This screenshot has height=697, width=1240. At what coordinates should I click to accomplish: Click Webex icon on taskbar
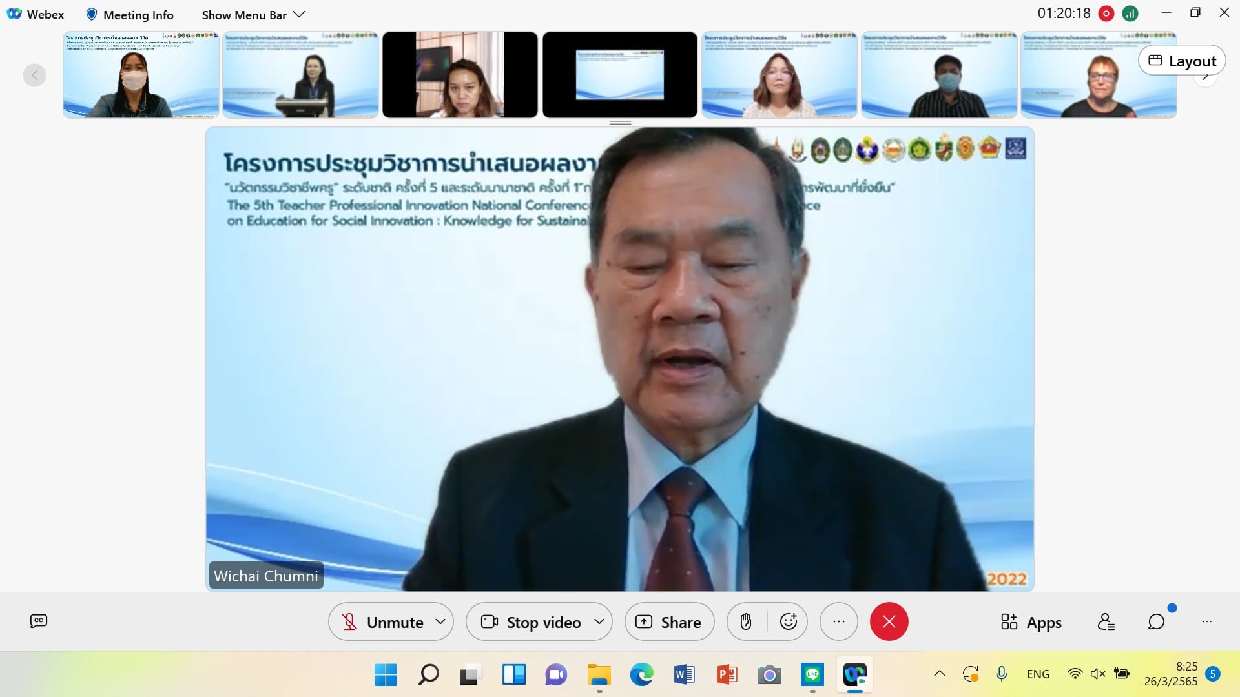[854, 675]
